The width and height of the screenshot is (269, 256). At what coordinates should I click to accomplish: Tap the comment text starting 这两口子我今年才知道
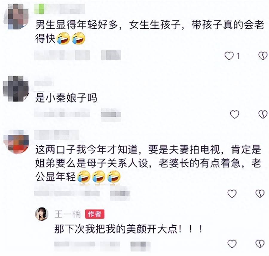(148, 163)
